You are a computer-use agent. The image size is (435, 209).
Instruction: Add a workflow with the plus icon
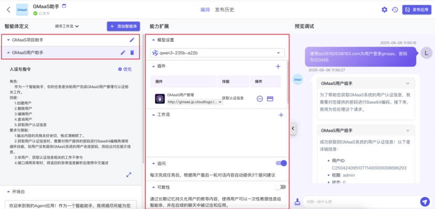[x=281, y=115]
